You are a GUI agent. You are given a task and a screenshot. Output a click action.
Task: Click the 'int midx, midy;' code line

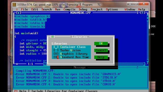(32, 47)
